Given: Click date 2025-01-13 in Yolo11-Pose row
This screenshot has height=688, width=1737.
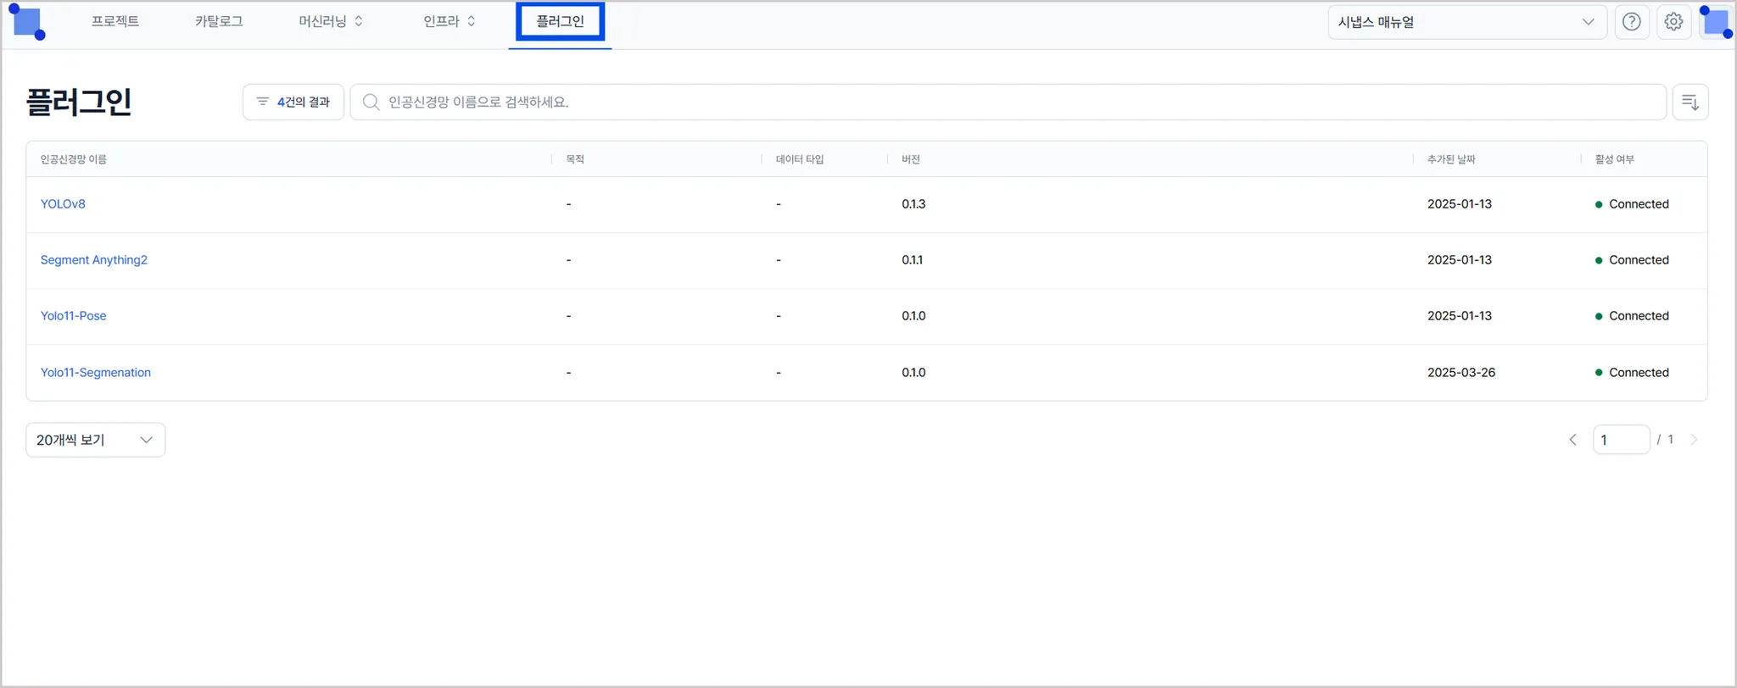Looking at the screenshot, I should (1460, 316).
